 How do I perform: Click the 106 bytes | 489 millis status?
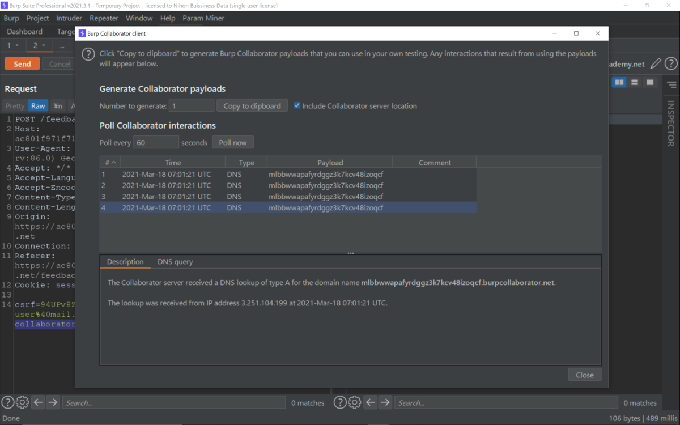point(643,418)
